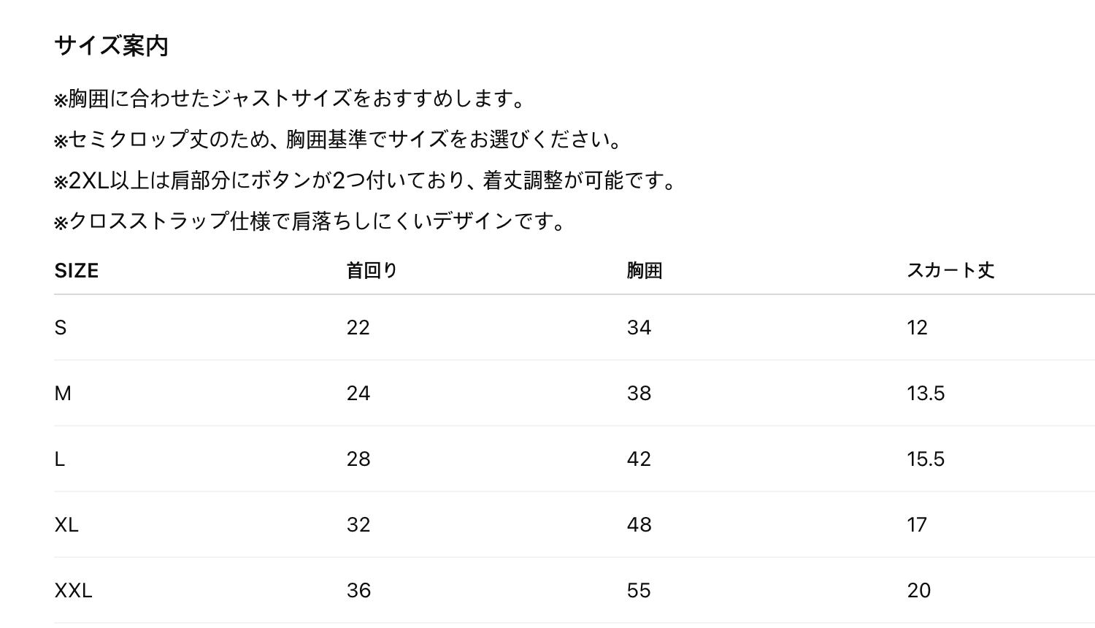Click the XXL size row label
The image size is (1095, 628).
coord(73,591)
